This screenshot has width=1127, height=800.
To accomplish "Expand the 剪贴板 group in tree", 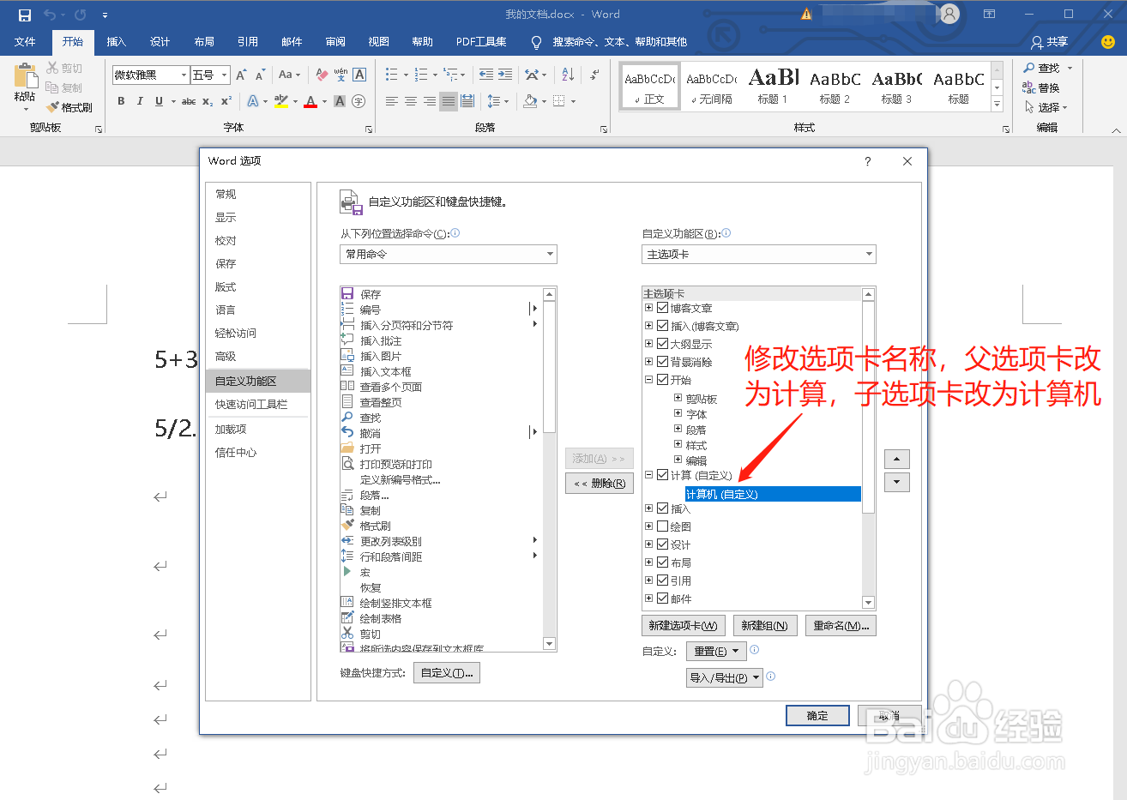I will click(678, 398).
